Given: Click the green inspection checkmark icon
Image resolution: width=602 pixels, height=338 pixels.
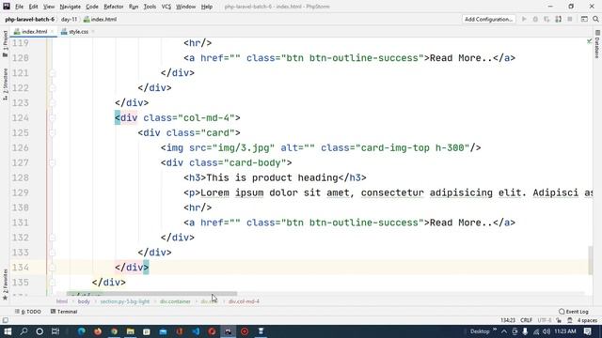Looking at the screenshot, I should [590, 41].
